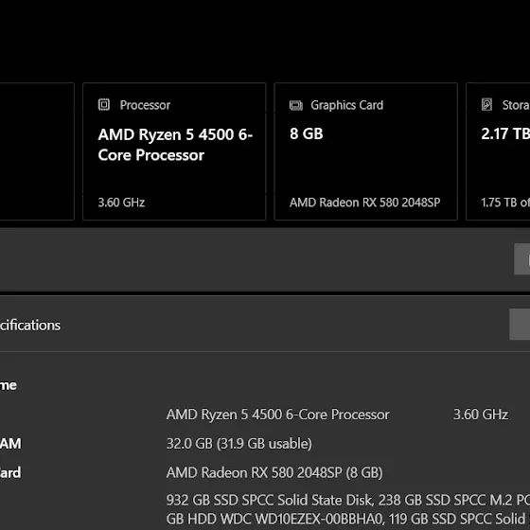Click the 1.75 TB storage usage text
The width and height of the screenshot is (530, 530).
coord(505,203)
